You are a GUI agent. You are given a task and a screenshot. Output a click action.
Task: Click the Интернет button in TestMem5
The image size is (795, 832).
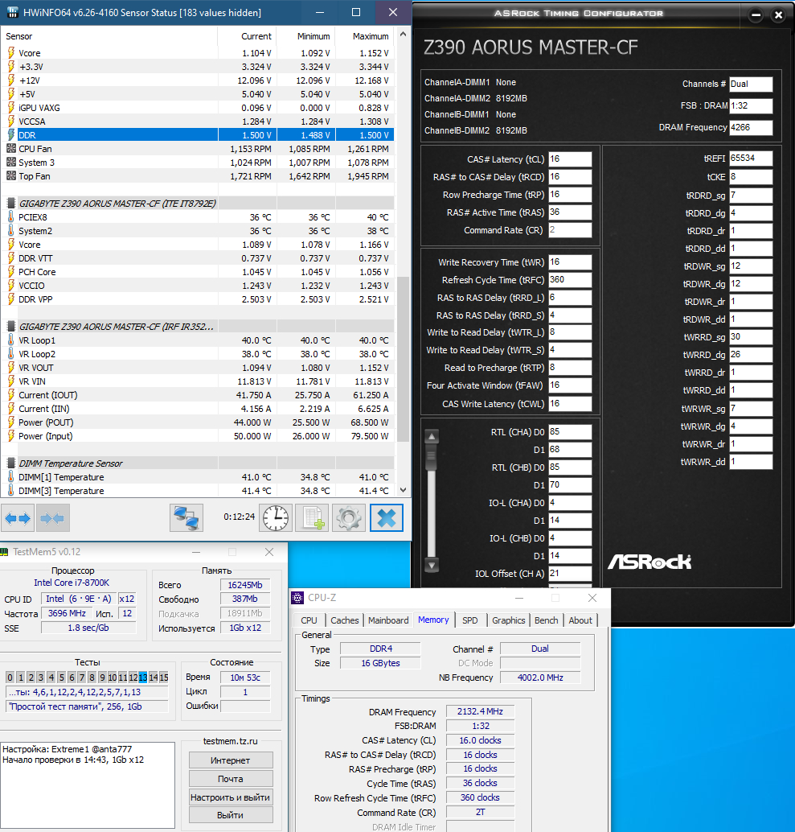[231, 760]
